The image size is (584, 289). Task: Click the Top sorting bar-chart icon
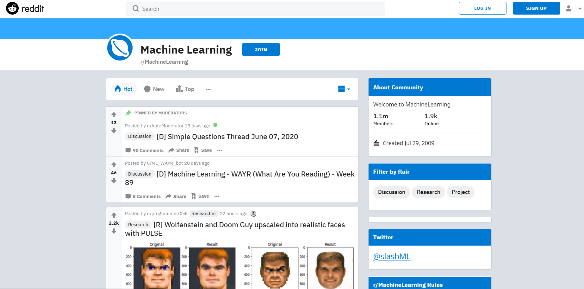click(178, 89)
